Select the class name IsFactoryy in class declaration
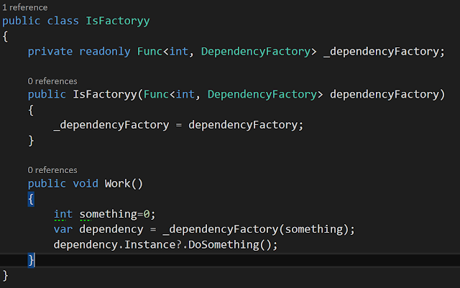The width and height of the screenshot is (460, 288). point(118,21)
